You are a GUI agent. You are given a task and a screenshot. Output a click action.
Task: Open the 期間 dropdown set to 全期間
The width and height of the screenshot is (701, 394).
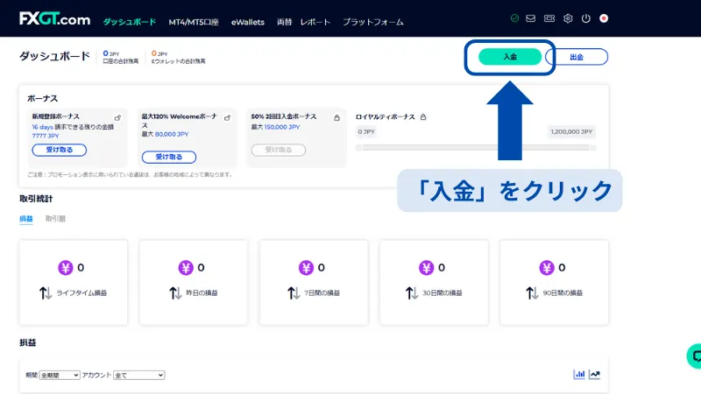click(60, 376)
